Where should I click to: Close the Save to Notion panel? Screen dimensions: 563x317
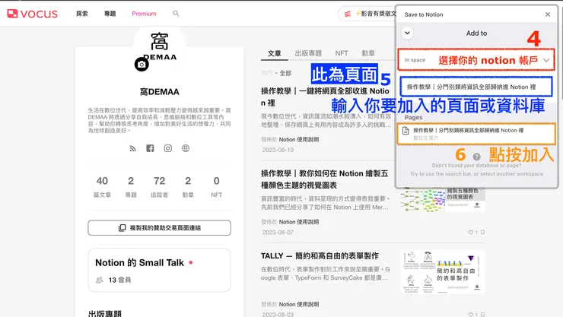pos(548,14)
